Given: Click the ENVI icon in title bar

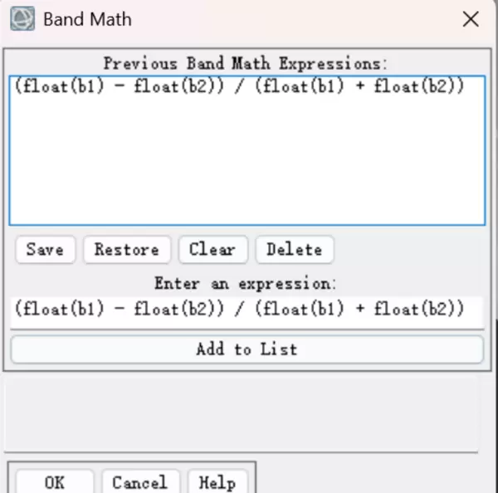Looking at the screenshot, I should (x=26, y=18).
